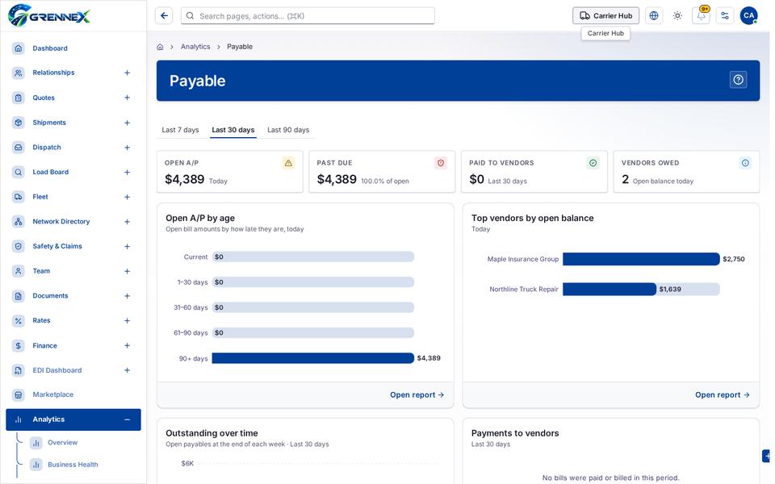Click the Documents sidebar icon
The height and width of the screenshot is (484, 775).
(19, 296)
